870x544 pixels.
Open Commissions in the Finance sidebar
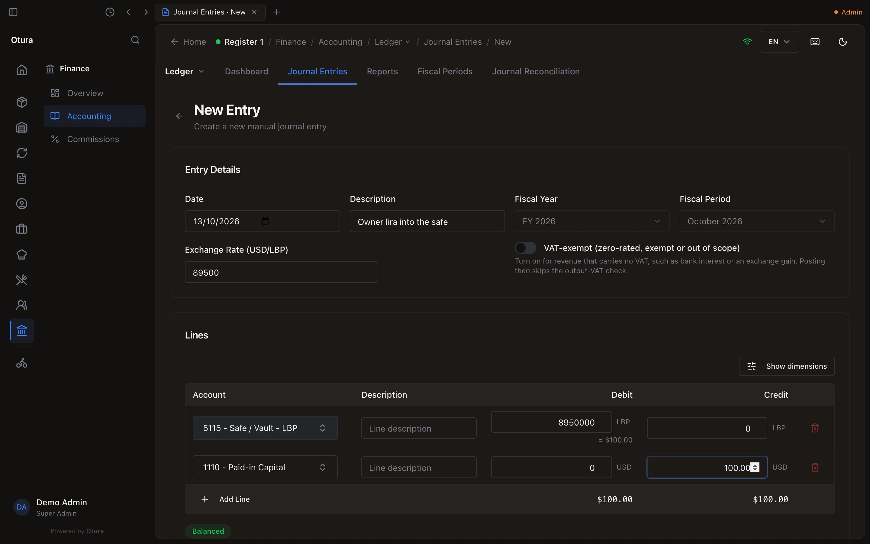coord(95,139)
